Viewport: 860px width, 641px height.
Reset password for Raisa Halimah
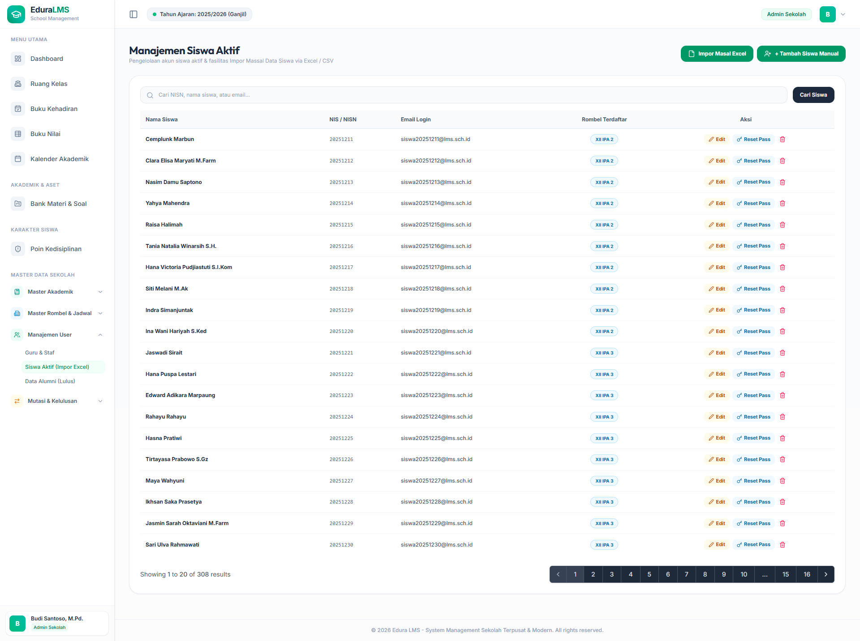pos(753,225)
